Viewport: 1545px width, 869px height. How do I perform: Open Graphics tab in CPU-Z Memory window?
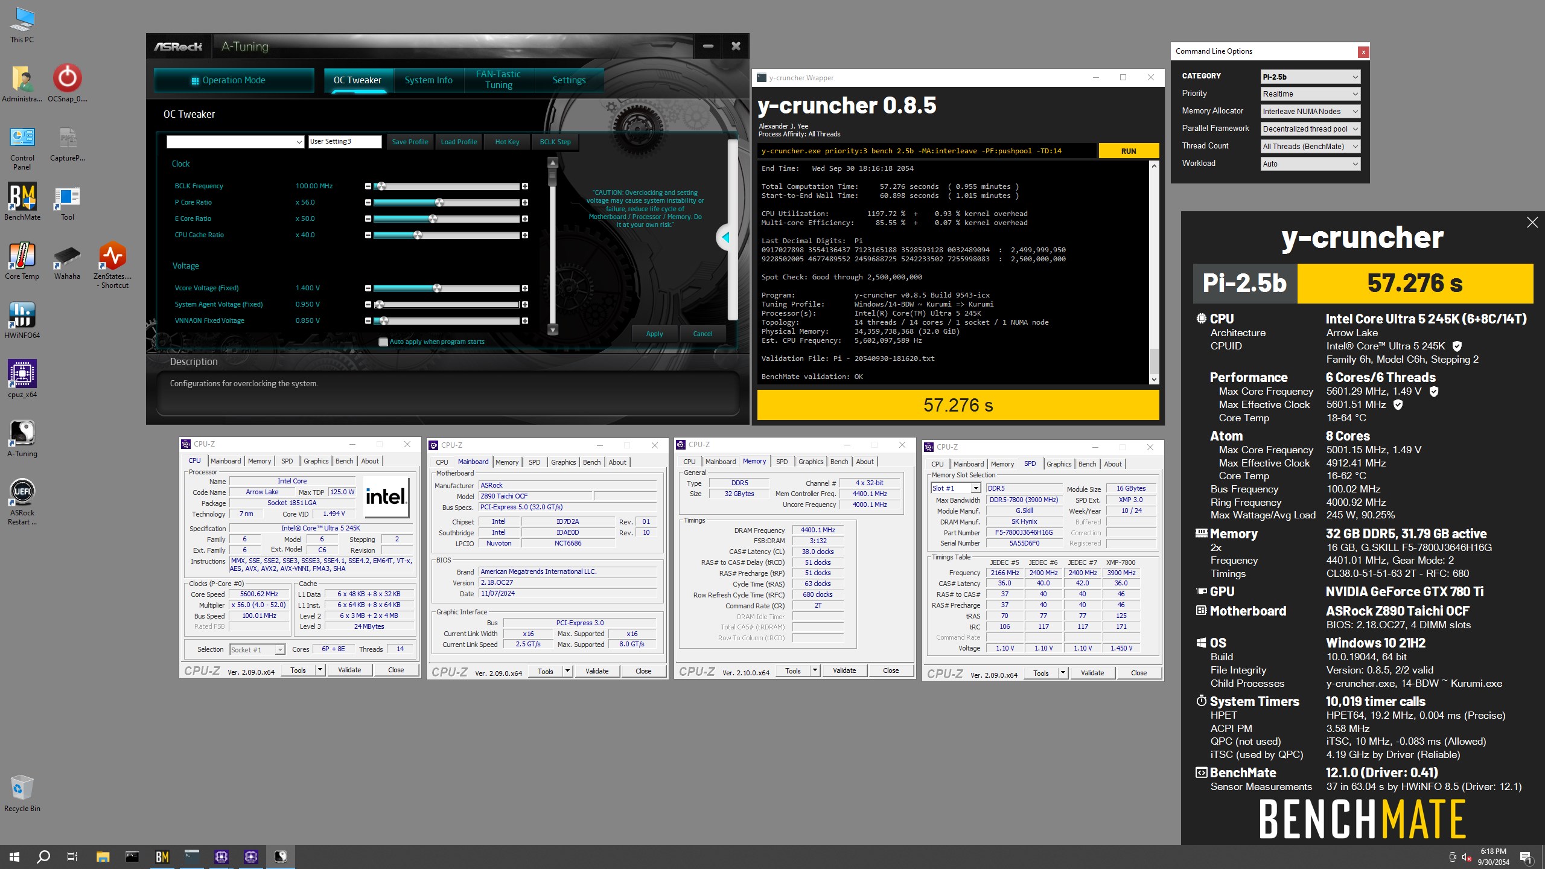point(811,462)
